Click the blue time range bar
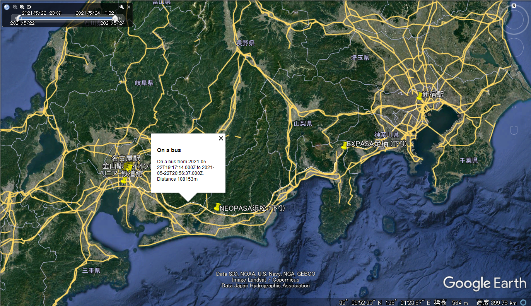Screen dimensions: 531x306 [66, 18]
